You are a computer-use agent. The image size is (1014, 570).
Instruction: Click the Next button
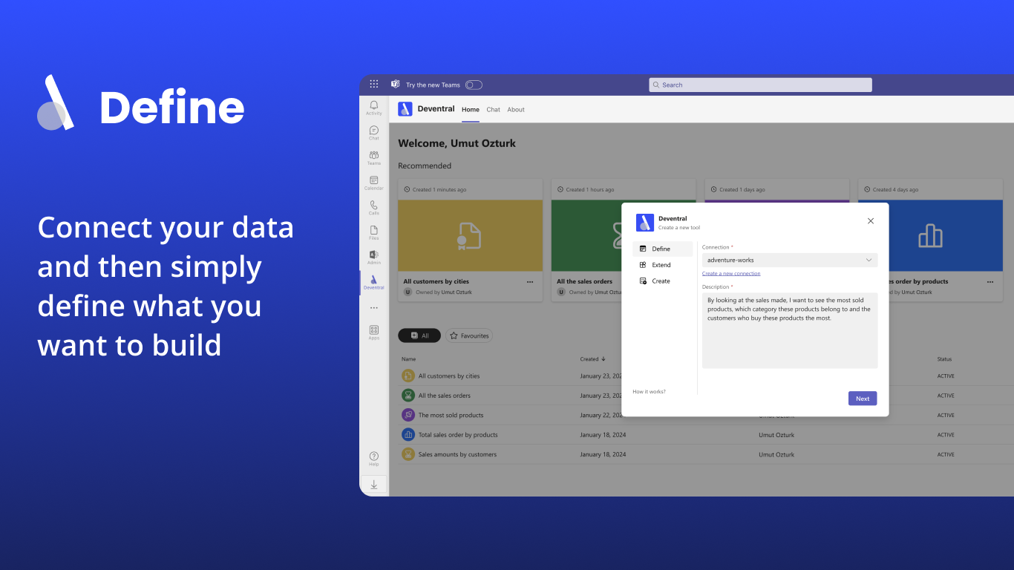click(x=863, y=399)
